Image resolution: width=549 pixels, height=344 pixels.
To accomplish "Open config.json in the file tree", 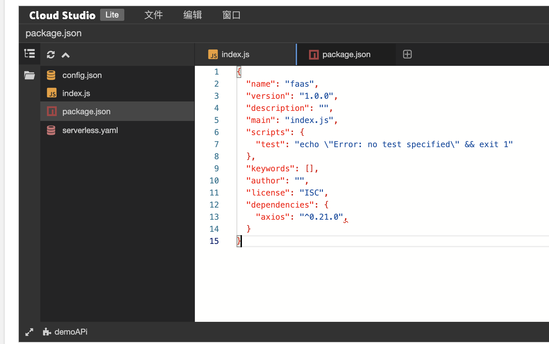I will [82, 75].
